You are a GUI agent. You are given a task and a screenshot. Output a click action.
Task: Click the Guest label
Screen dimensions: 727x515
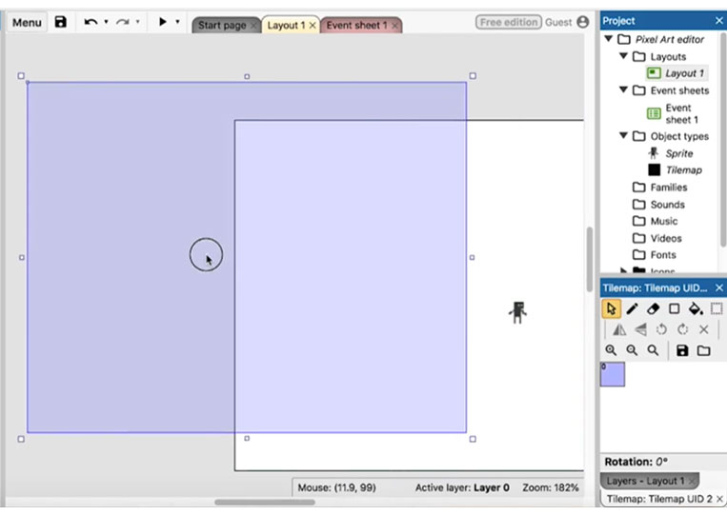(558, 22)
